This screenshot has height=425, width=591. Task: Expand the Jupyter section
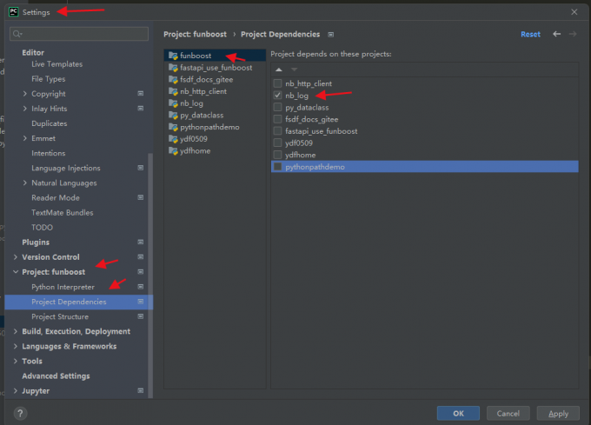tap(16, 391)
